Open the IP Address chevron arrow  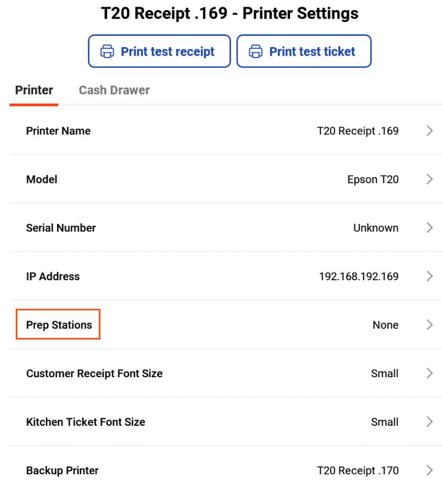(x=430, y=276)
